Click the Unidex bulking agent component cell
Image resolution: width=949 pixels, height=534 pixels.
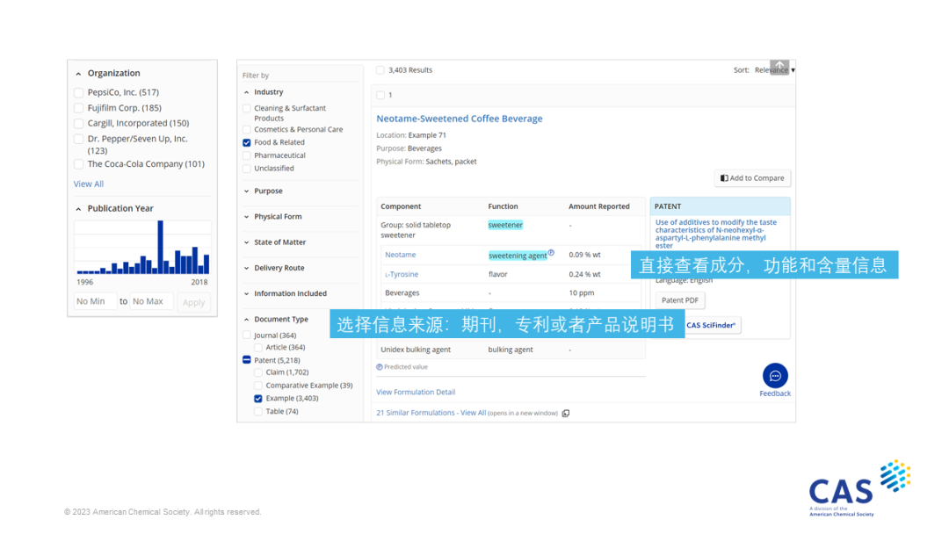415,350
